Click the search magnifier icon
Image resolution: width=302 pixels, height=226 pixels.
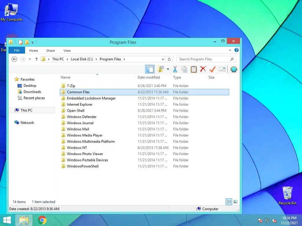pyautogui.click(x=232, y=59)
